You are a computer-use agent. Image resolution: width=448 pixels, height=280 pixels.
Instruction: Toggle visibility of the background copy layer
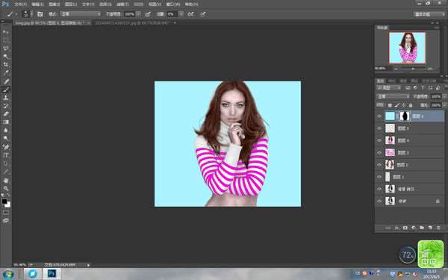(x=379, y=189)
